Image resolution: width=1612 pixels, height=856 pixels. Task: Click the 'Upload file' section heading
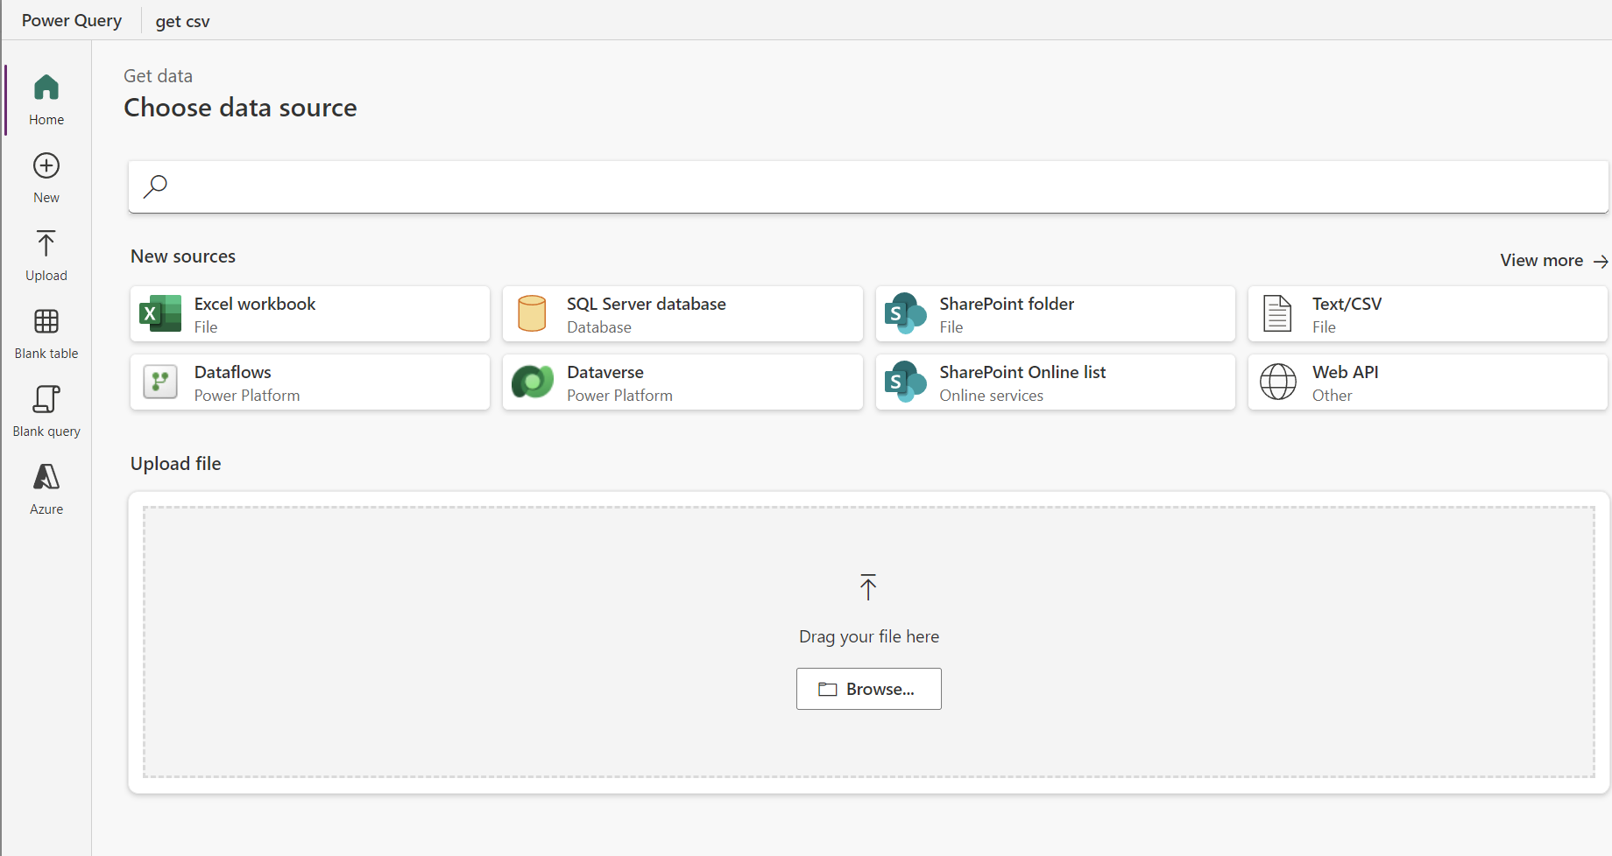point(175,464)
